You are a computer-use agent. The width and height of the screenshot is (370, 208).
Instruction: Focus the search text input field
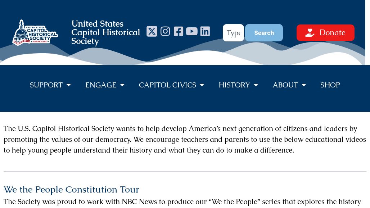(233, 33)
